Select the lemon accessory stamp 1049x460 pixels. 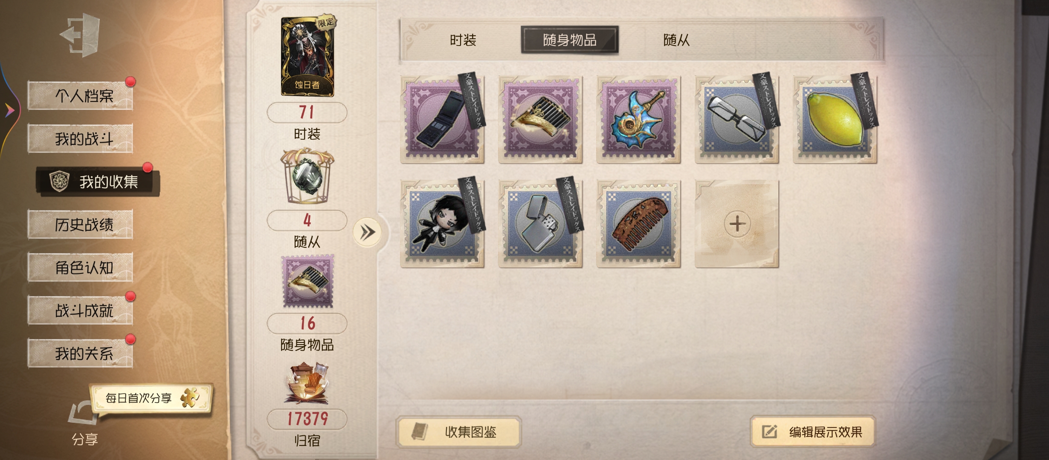pos(835,119)
